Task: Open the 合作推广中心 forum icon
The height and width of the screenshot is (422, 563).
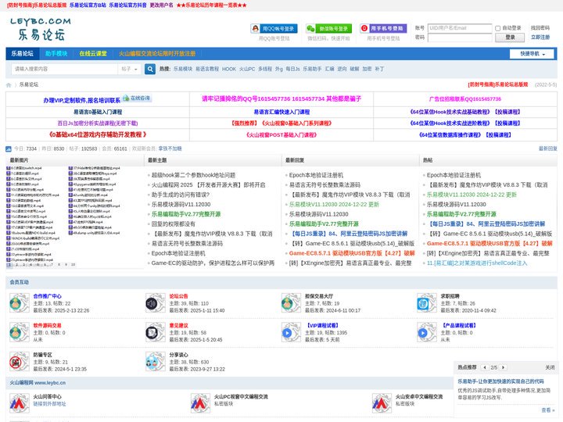Action: pyautogui.click(x=20, y=303)
